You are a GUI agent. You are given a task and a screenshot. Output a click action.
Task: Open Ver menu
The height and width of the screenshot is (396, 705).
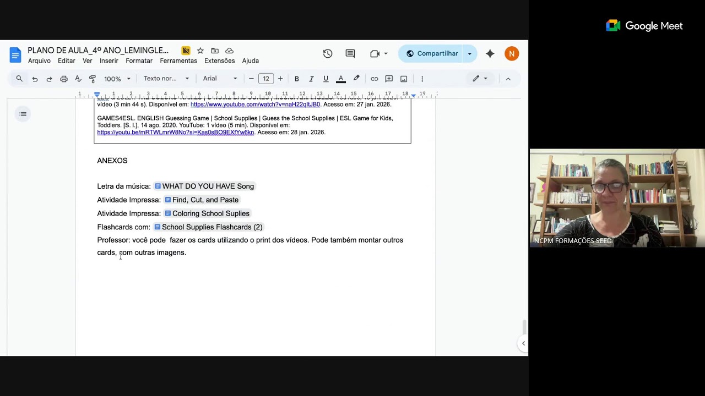point(88,61)
